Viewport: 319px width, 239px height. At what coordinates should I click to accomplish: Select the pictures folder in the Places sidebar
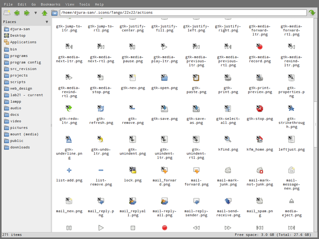(19, 127)
